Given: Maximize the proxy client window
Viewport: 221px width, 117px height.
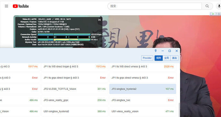Looking at the screenshot, I should (170, 51).
